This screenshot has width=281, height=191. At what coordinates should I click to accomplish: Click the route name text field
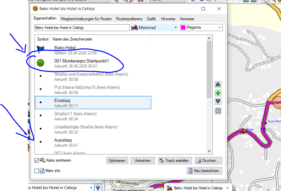click(82, 28)
